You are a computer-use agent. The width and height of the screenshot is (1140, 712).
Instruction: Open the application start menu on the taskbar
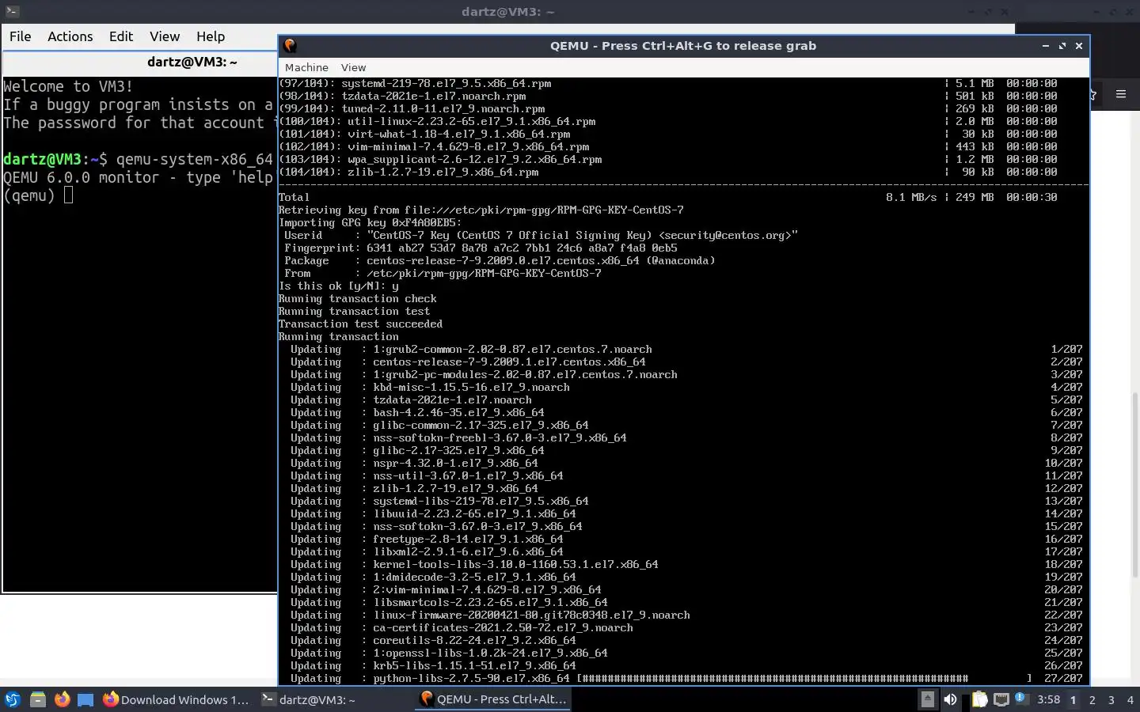pos(12,699)
